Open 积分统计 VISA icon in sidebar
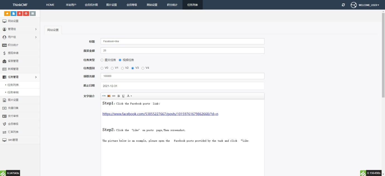Image resolution: width=385 pixels, height=176 pixels. [x=4, y=45]
